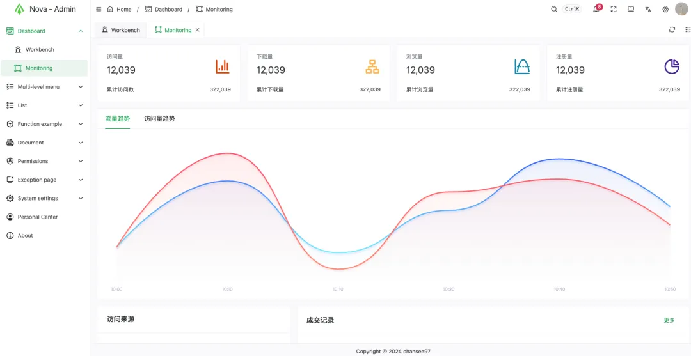Select Monitoring in the sidebar
Image resolution: width=691 pixels, height=356 pixels.
click(x=44, y=68)
